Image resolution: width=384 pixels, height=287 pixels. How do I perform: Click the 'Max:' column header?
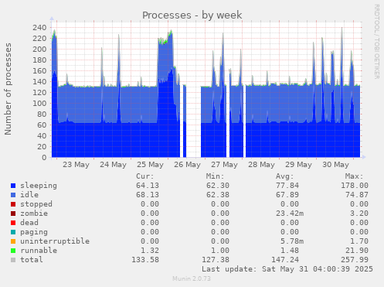point(355,176)
